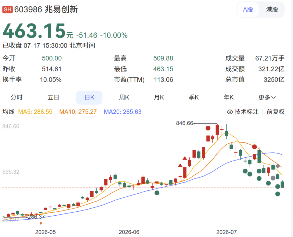Click the red SH exchange badge
The image size is (293, 237).
point(7,9)
